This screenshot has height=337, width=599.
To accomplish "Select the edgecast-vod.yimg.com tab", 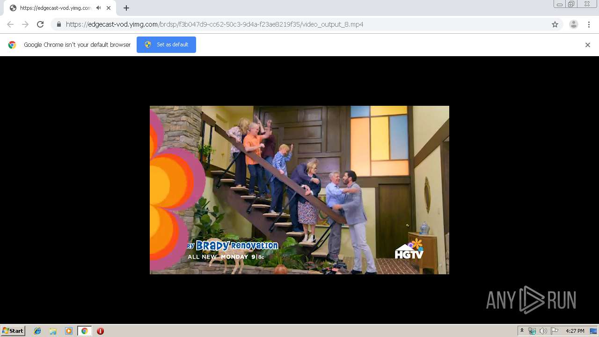I will (60, 8).
